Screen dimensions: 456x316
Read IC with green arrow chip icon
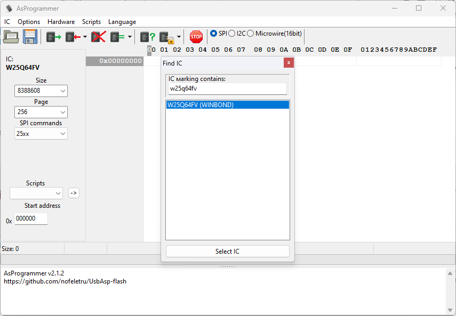point(54,37)
